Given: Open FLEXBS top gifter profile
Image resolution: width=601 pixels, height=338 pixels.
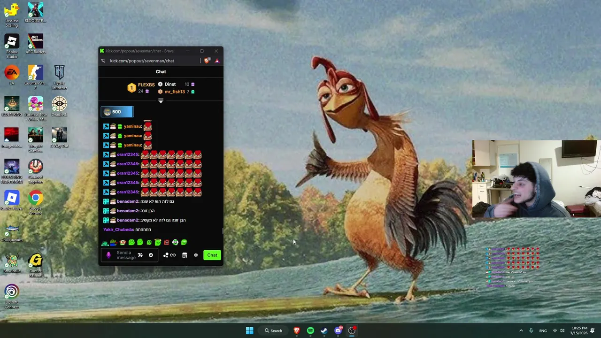Looking at the screenshot, I should (141, 88).
